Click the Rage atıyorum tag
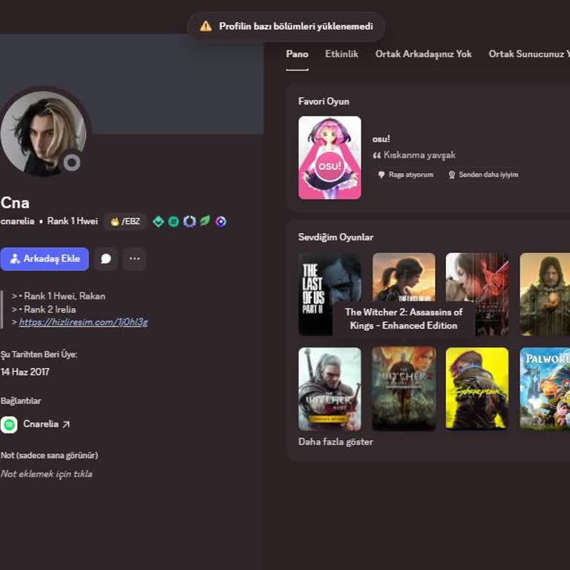The image size is (570, 570). click(406, 175)
